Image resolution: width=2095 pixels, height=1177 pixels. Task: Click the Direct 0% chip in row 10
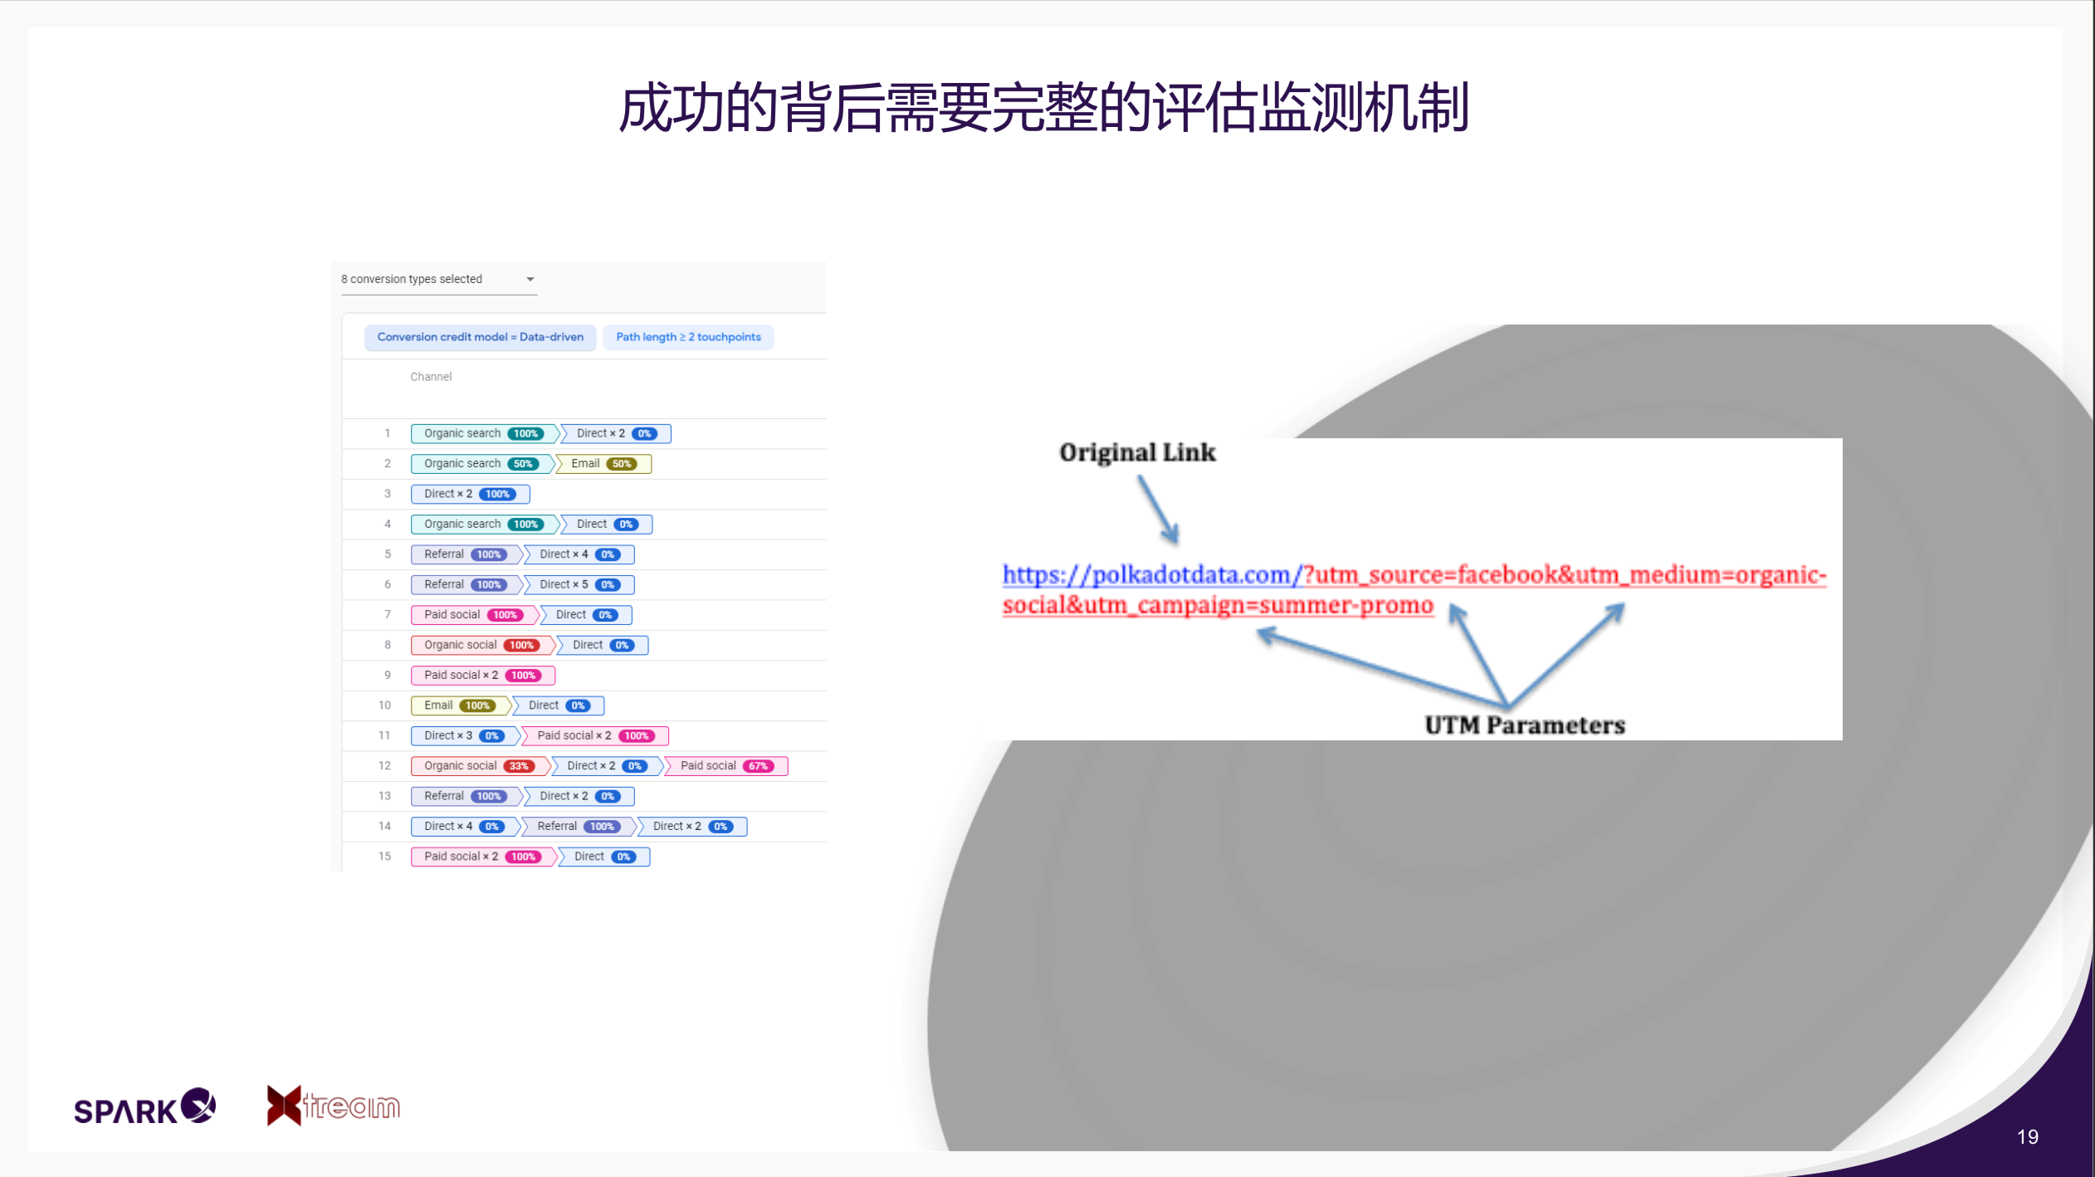(x=559, y=706)
